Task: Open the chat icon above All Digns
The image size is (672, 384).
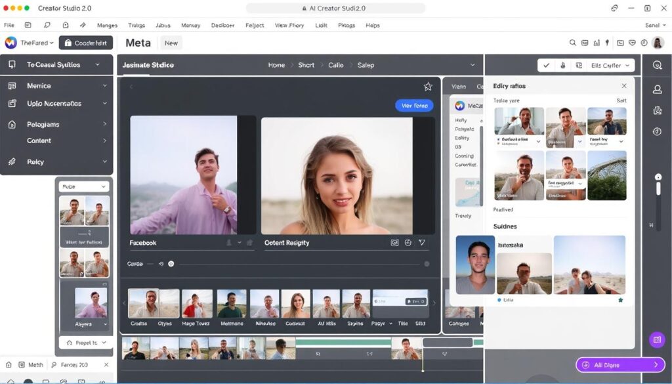Action: click(x=657, y=340)
